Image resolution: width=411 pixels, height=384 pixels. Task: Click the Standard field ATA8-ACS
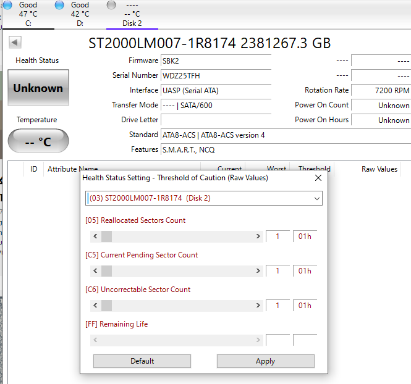click(286, 135)
